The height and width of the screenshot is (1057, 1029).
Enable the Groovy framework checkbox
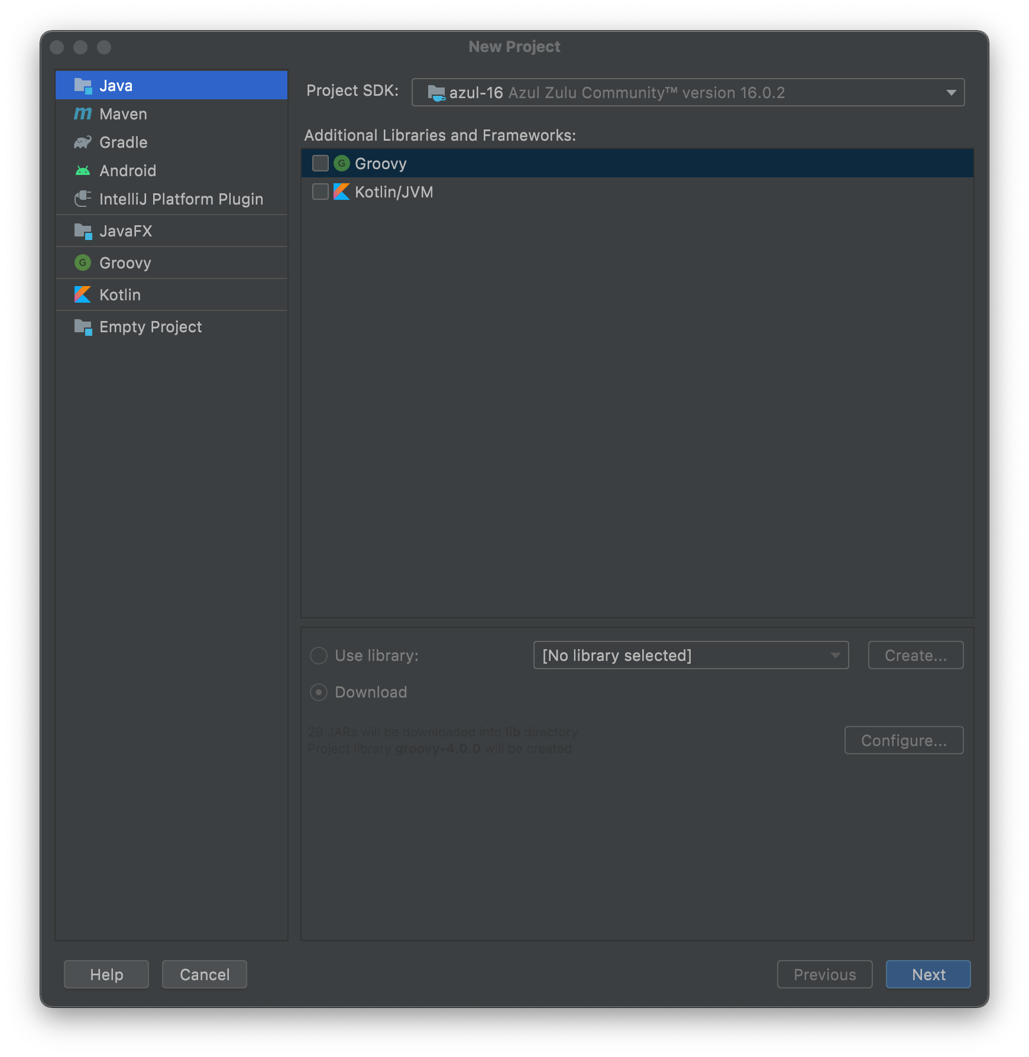[321, 163]
